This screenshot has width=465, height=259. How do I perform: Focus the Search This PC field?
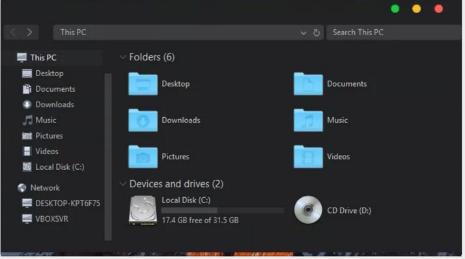(x=394, y=33)
